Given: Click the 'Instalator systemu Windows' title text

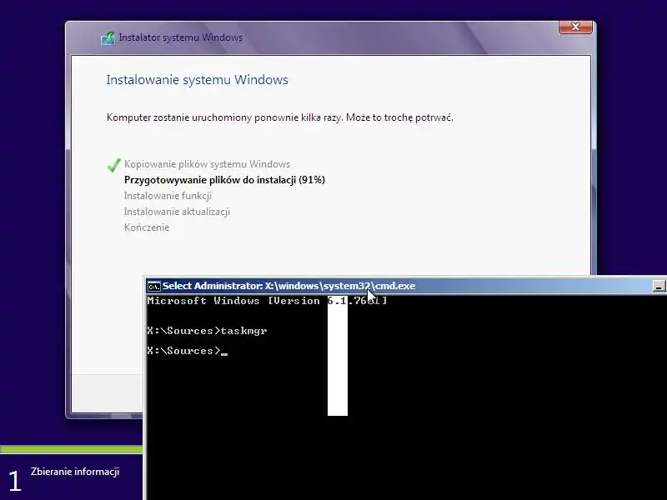Looking at the screenshot, I should 181,37.
